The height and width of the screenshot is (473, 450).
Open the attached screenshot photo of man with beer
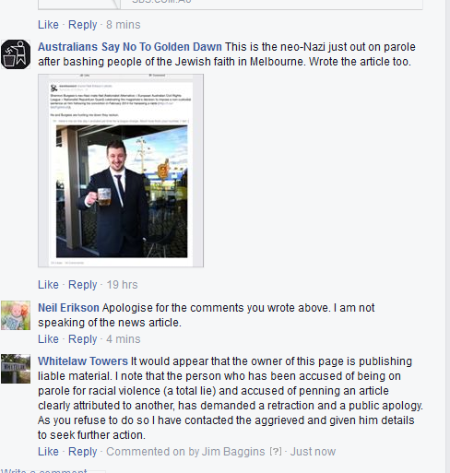click(x=121, y=171)
